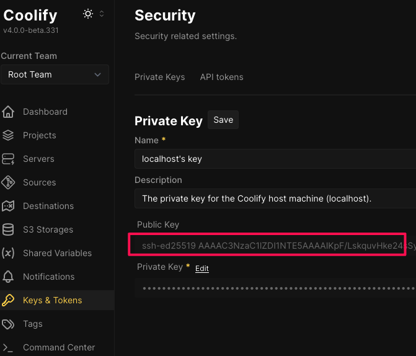The height and width of the screenshot is (356, 416).
Task: Save the private key settings
Action: (223, 120)
